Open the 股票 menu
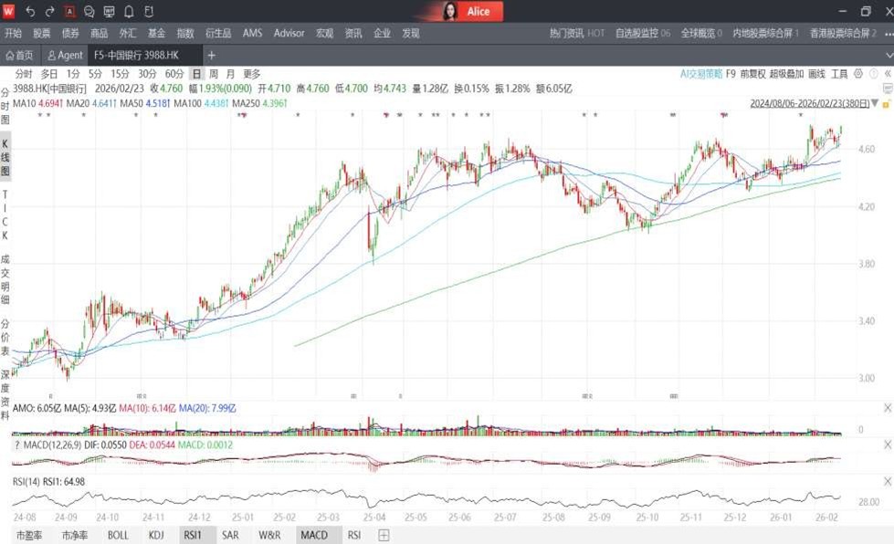This screenshot has height=544, width=894. (x=42, y=33)
